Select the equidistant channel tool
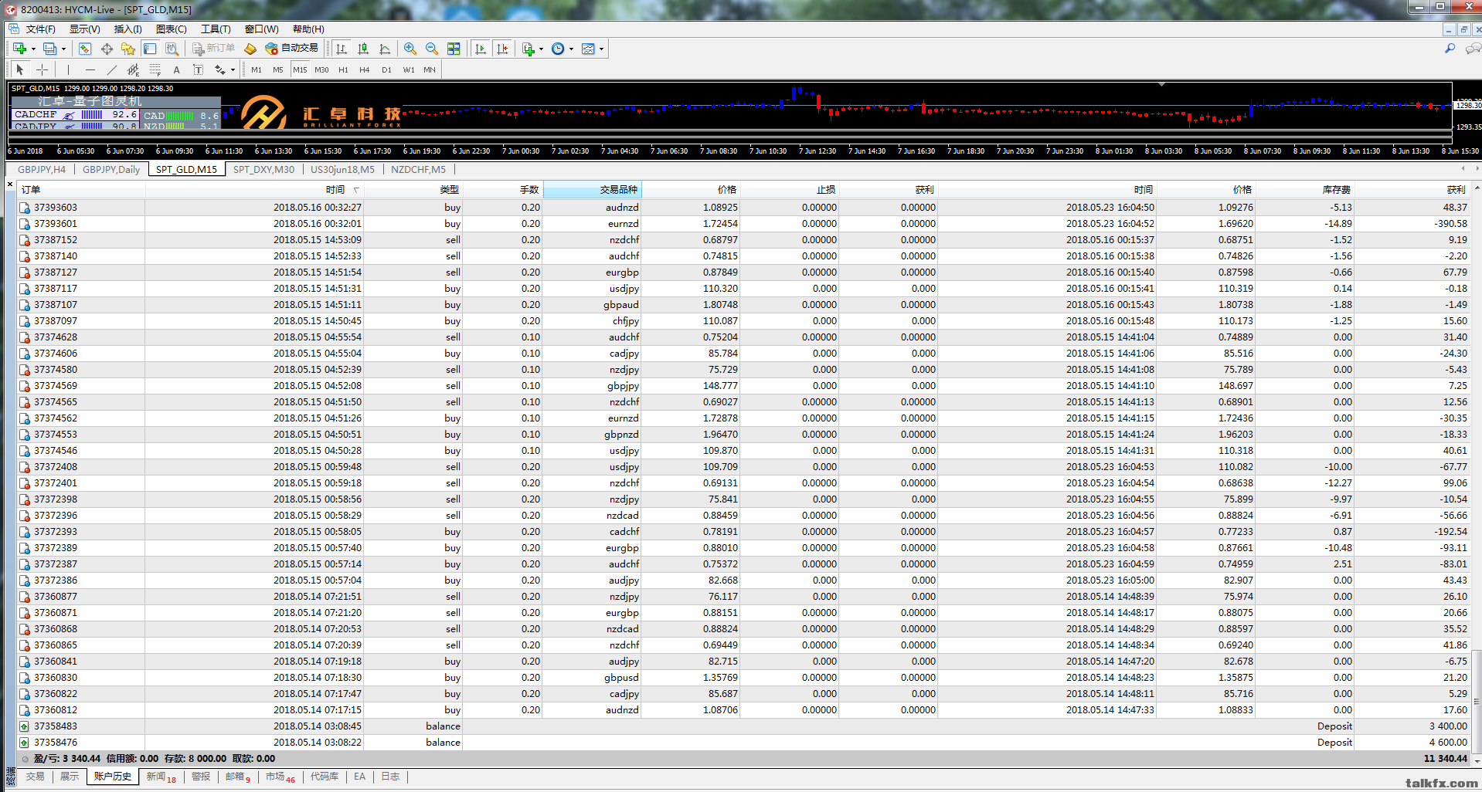 coord(133,69)
